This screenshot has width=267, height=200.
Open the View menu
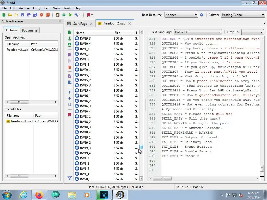point(56,8)
